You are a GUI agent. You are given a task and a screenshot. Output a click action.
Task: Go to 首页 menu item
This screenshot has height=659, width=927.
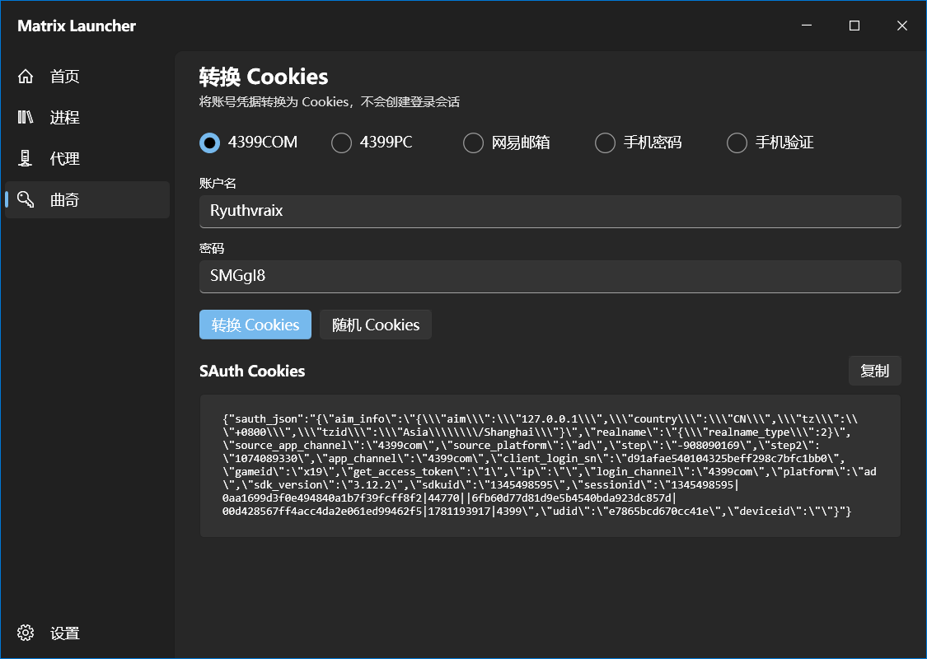[x=64, y=77]
